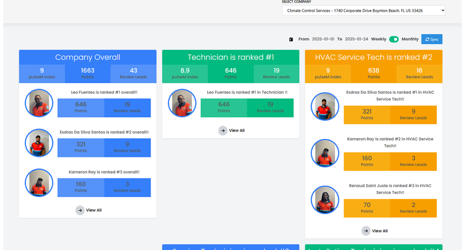Click the arrow icon in Technician card
The image size is (465, 250).
tap(223, 131)
